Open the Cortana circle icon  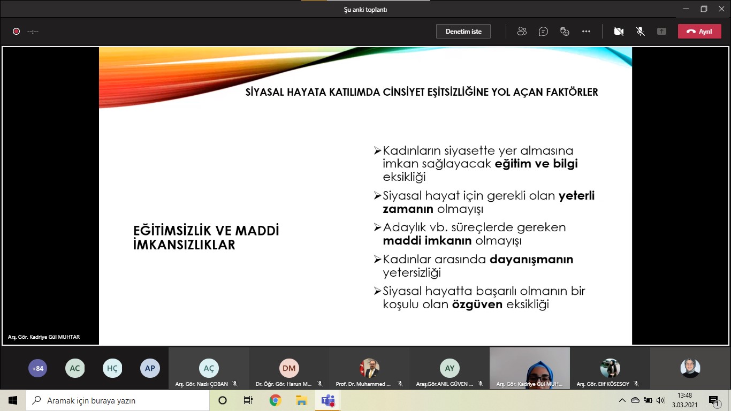click(x=223, y=400)
